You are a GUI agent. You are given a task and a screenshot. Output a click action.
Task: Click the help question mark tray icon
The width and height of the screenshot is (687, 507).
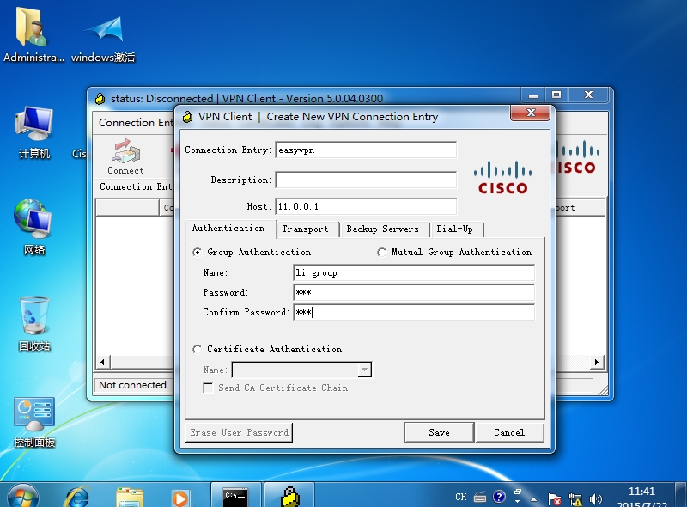499,497
